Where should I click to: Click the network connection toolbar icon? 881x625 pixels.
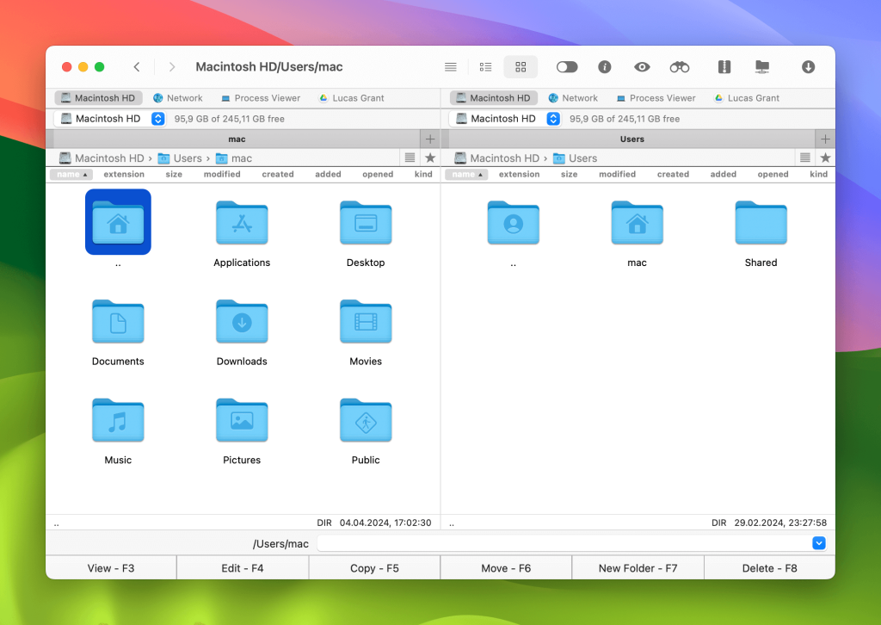pyautogui.click(x=761, y=66)
